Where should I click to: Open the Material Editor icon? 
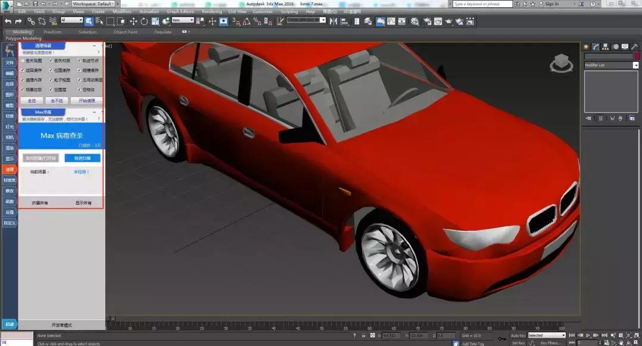(414, 21)
